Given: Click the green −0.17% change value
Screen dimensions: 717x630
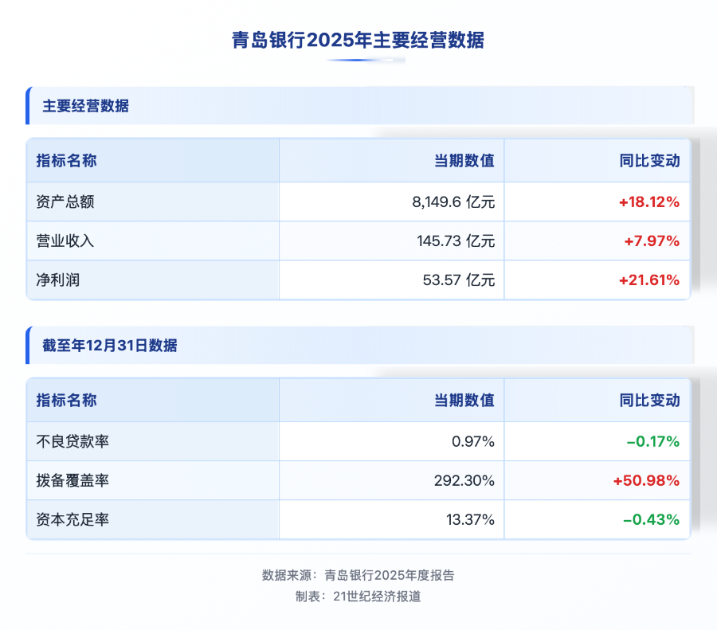Looking at the screenshot, I should point(651,441).
